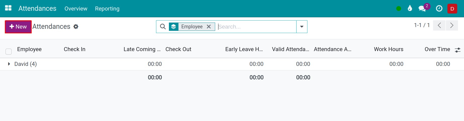Viewport: 464px width, 121px height.
Task: Go to the previous records page
Action: [x=439, y=26]
